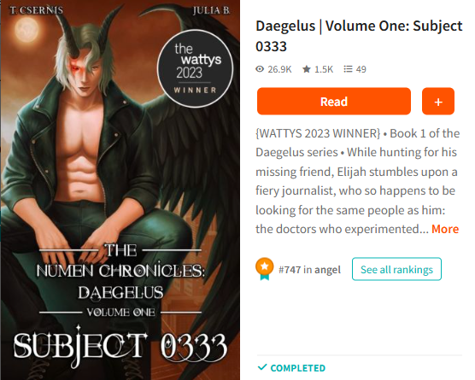Image resolution: width=475 pixels, height=380 pixels.
Task: Click the list parts icon
Action: pyautogui.click(x=348, y=69)
